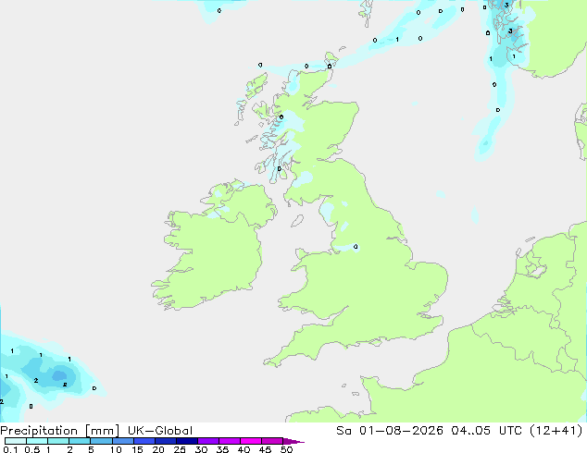The image size is (587, 453).
Task: Select the 30–35 mm purple legend swatch
Action: [x=208, y=441]
